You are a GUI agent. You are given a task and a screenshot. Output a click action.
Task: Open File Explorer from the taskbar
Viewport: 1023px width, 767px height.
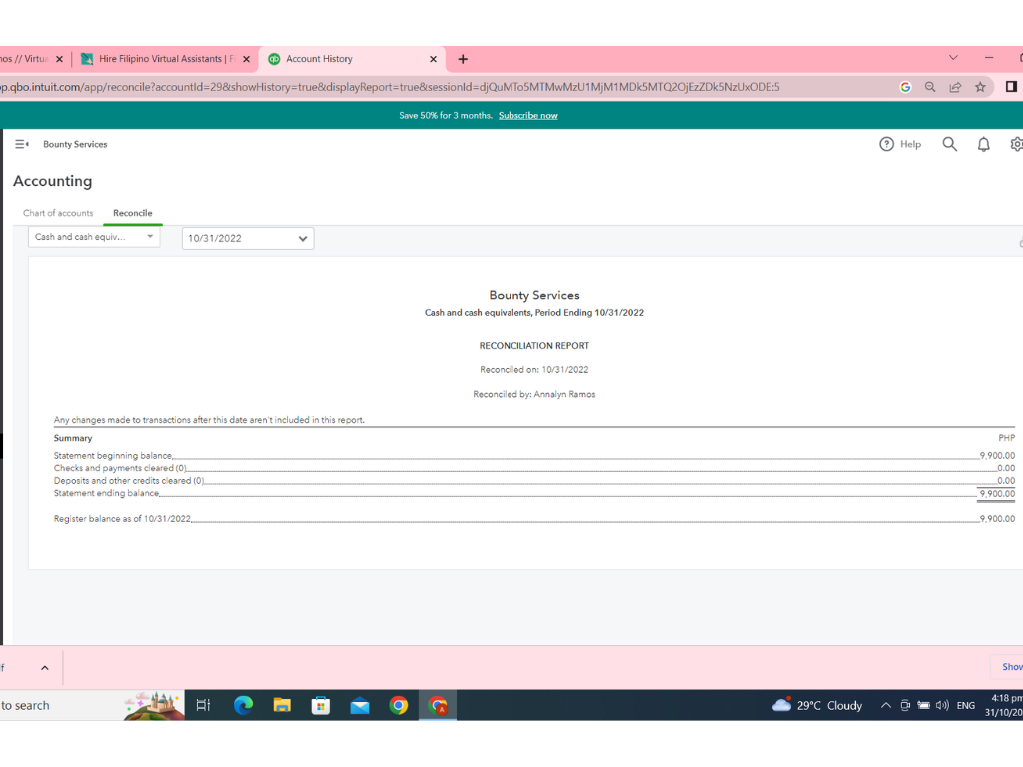(282, 705)
